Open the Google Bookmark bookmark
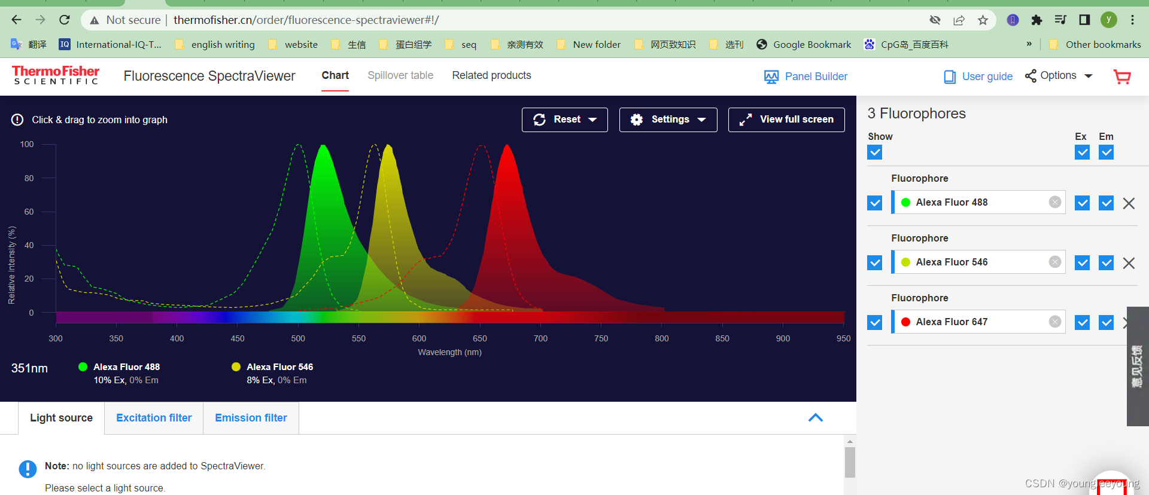The image size is (1149, 495). pos(804,44)
